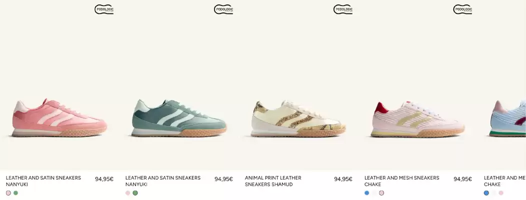Click Podologic logo above green Nanyuki sneaker

pos(223,9)
